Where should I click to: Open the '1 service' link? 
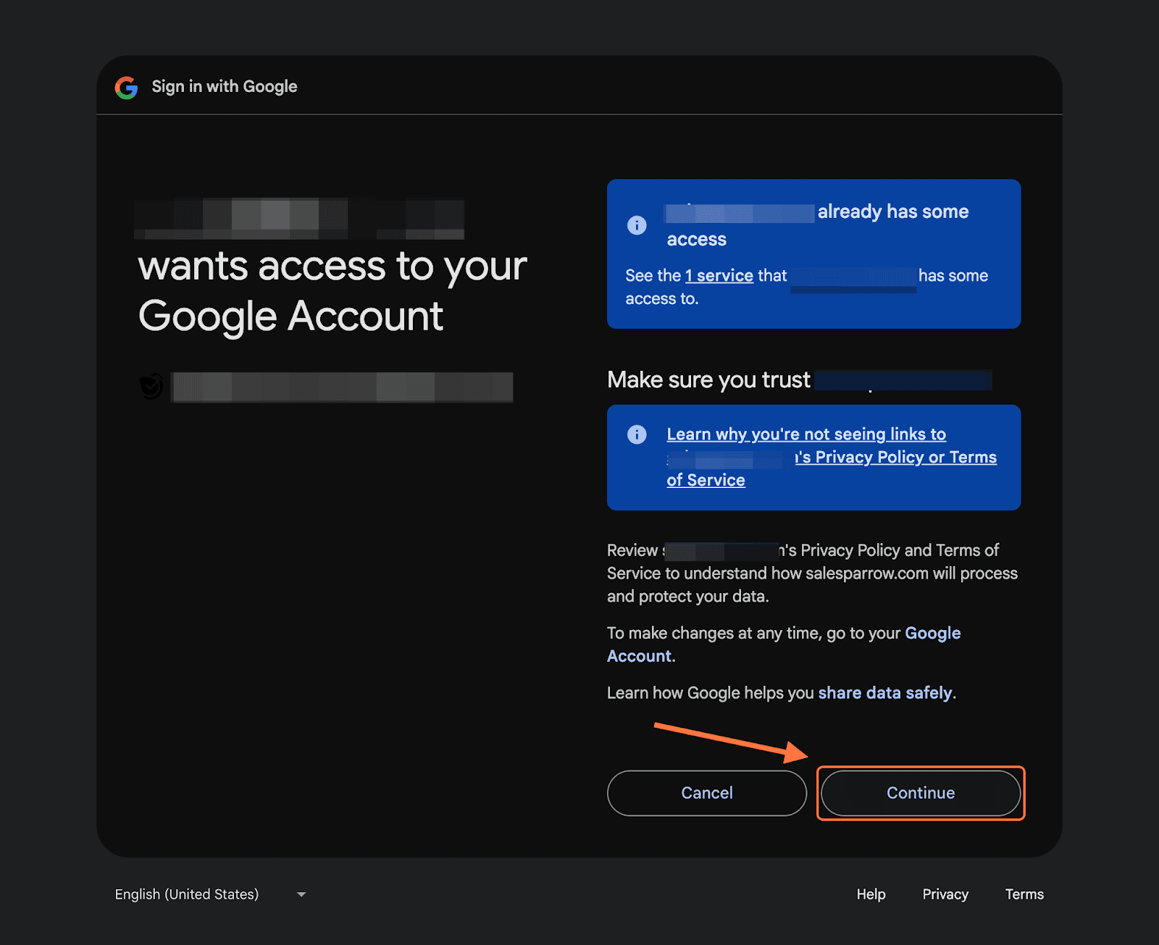click(x=719, y=276)
